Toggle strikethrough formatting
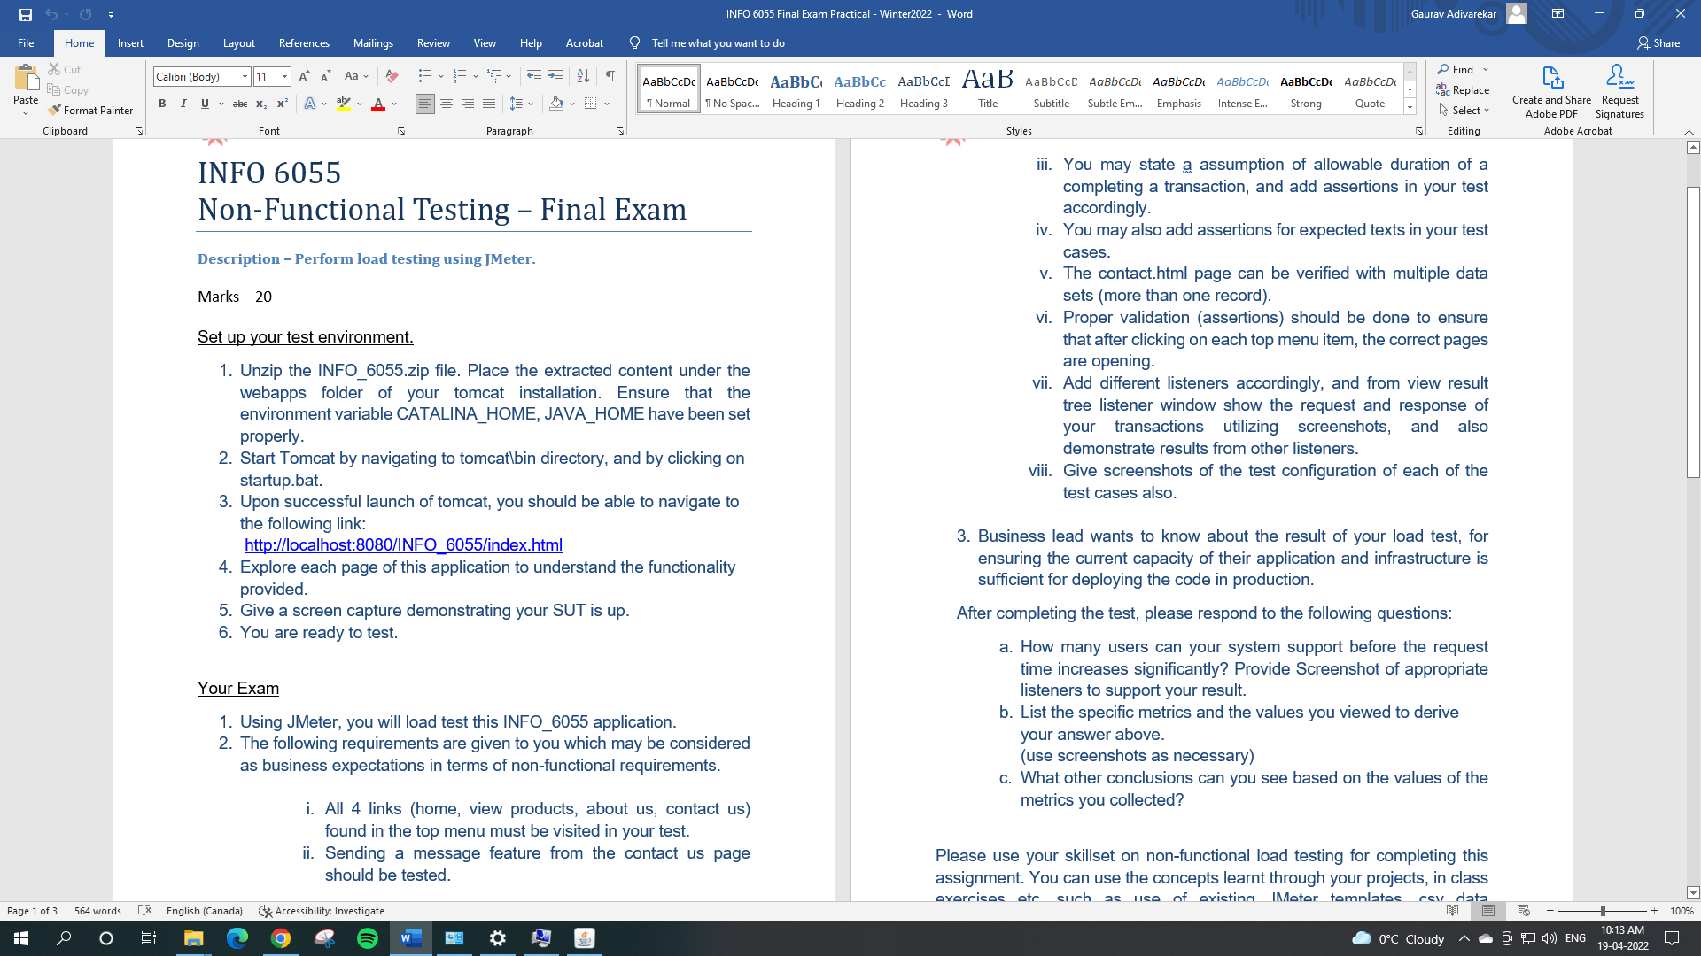This screenshot has width=1701, height=956. [238, 104]
